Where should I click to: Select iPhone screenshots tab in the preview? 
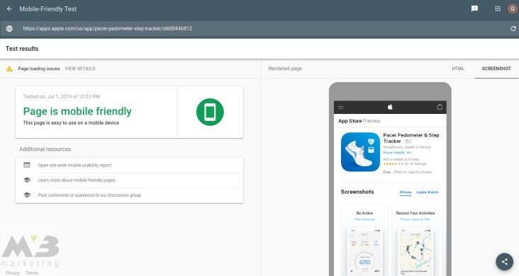[406, 192]
